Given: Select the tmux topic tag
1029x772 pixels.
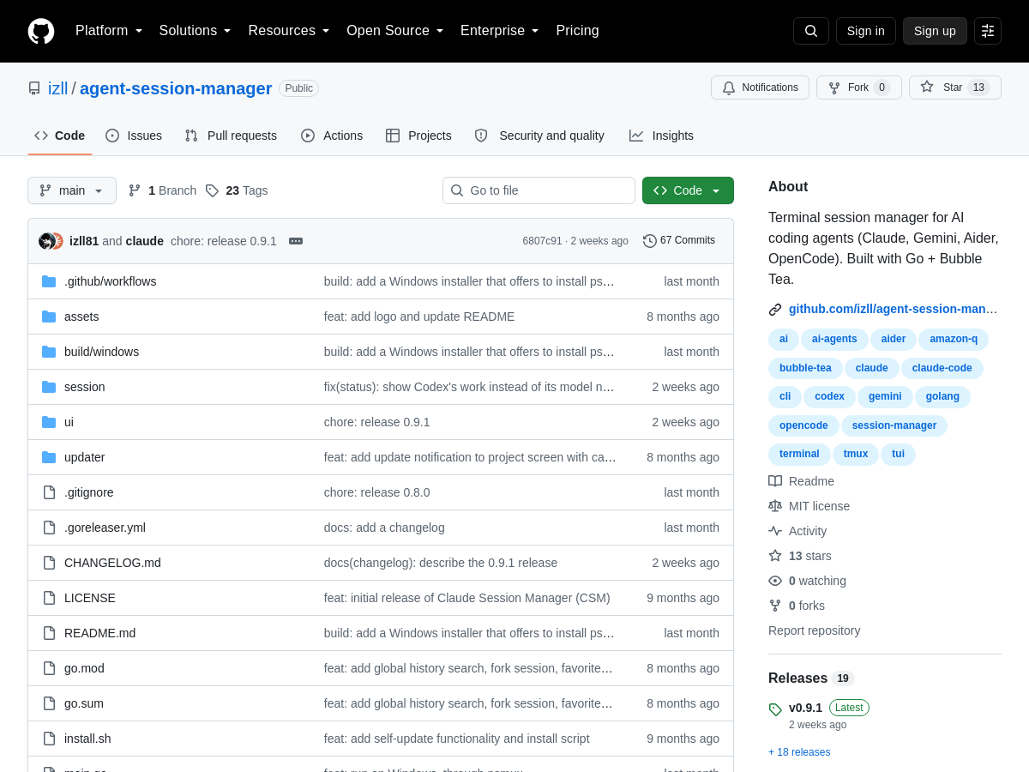Looking at the screenshot, I should tap(856, 454).
